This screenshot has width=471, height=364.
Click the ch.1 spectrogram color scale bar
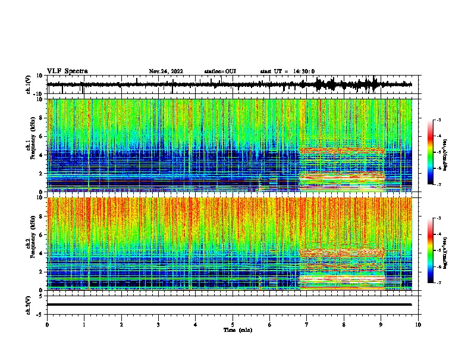(431, 152)
